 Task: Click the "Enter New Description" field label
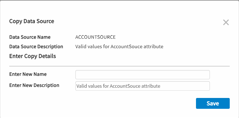34,85
